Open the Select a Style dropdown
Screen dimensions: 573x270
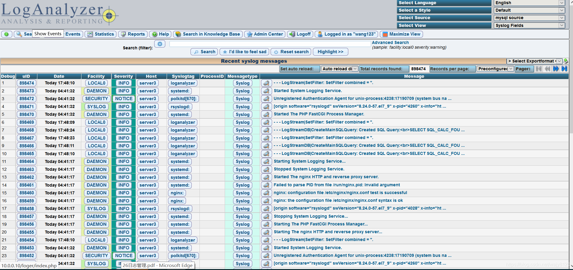529,10
